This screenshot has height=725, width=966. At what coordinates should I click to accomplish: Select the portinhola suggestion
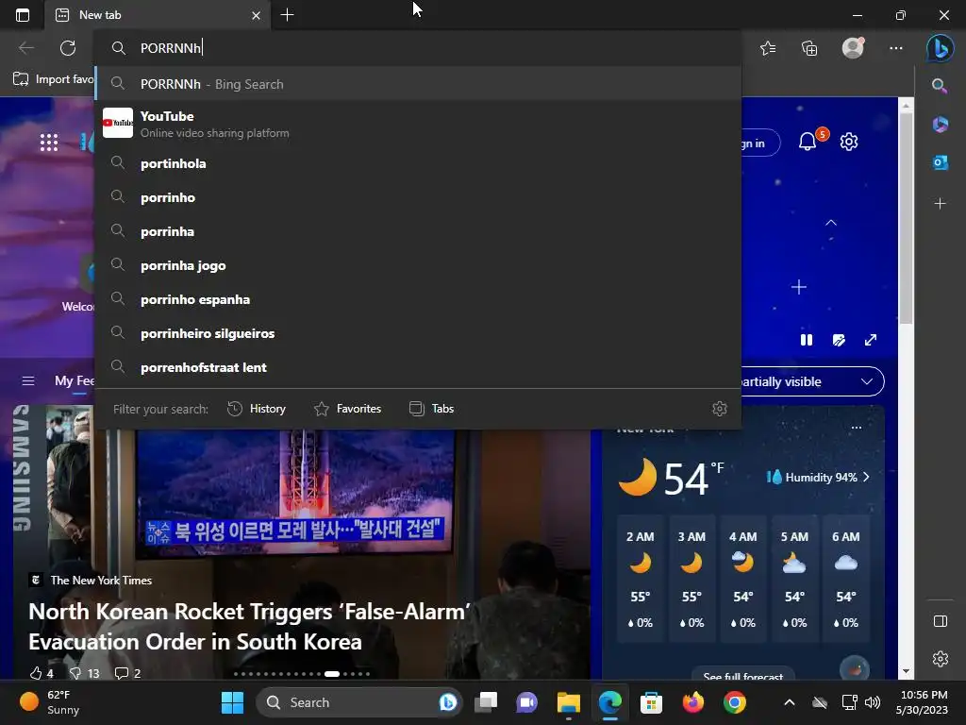(418, 163)
